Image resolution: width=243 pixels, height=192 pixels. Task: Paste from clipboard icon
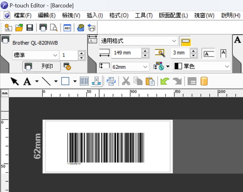coord(150,81)
